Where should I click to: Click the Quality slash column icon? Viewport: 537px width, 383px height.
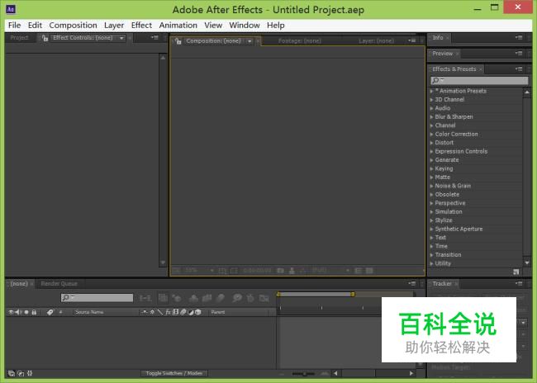[160, 312]
